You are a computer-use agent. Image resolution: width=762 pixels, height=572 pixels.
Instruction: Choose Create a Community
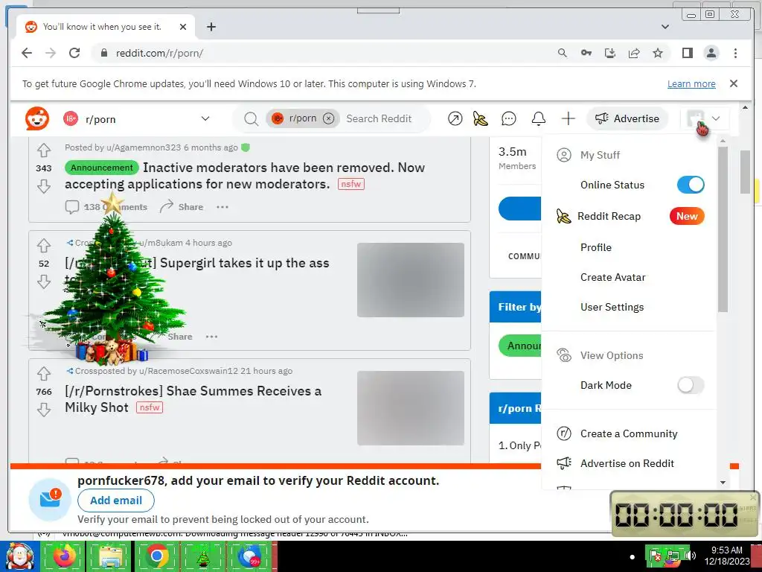click(x=630, y=433)
